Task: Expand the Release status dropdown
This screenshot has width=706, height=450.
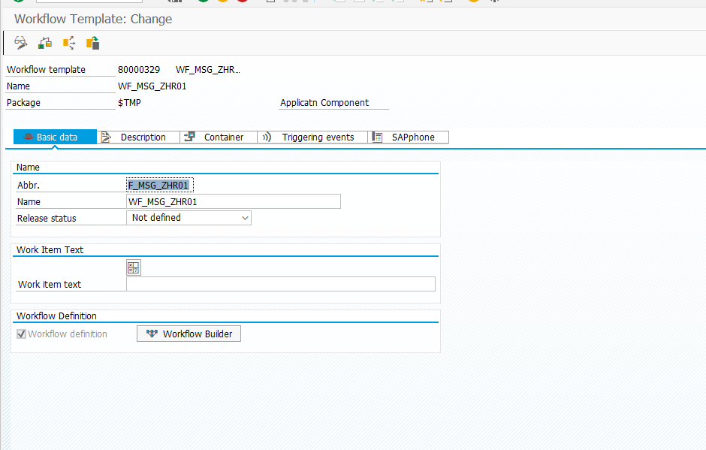Action: point(245,218)
